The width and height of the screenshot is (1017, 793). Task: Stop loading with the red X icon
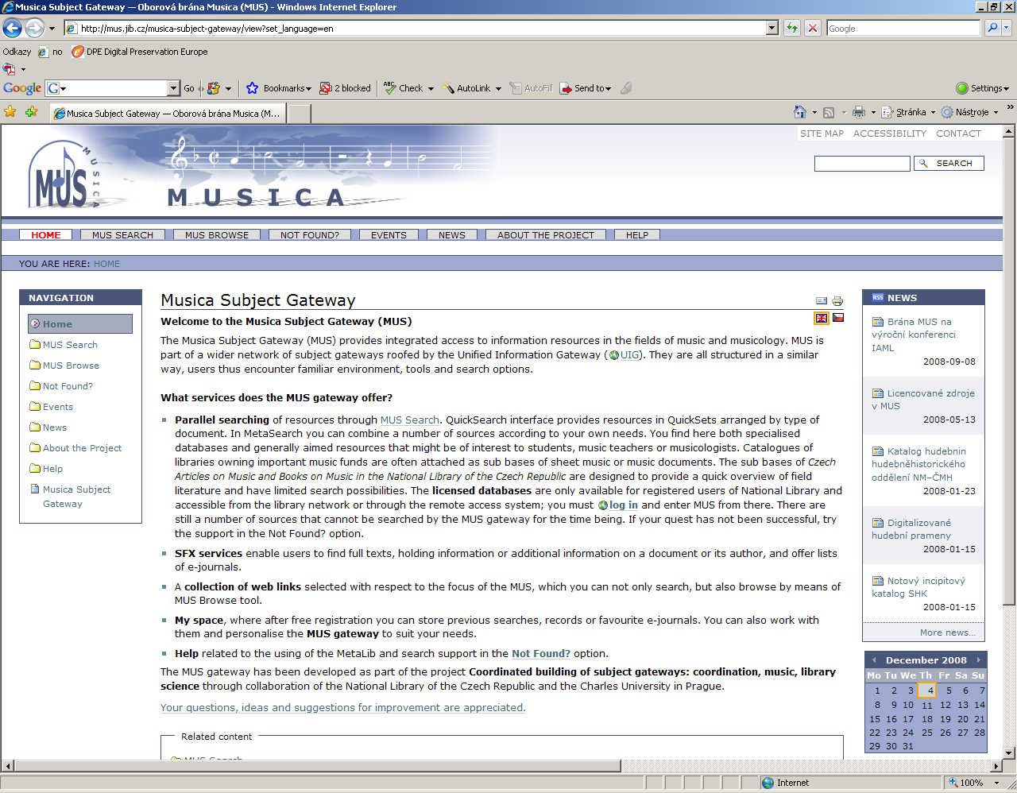[812, 28]
